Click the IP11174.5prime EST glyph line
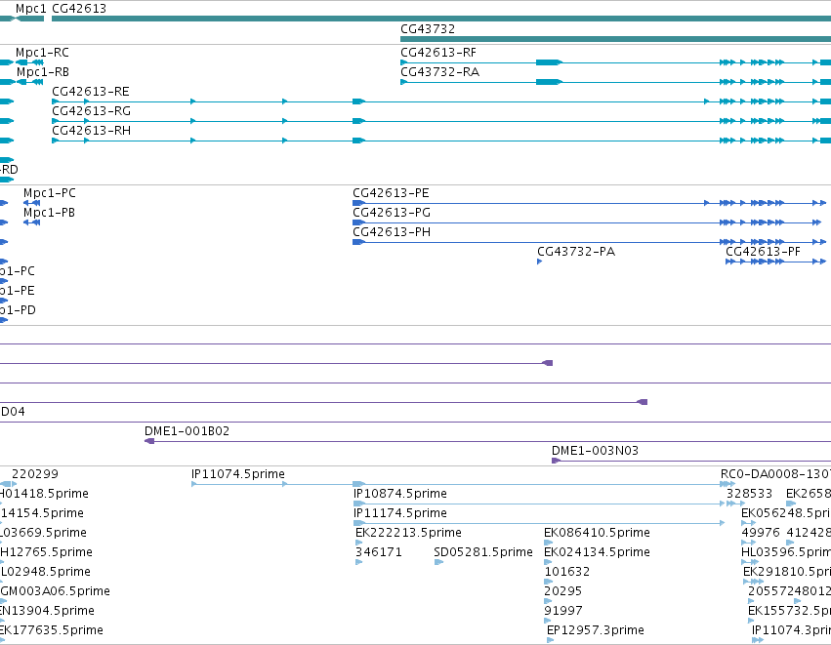 point(539,523)
